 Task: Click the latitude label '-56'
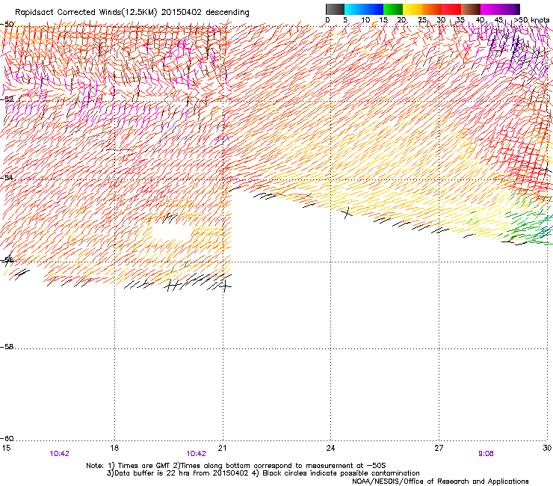coord(7,259)
